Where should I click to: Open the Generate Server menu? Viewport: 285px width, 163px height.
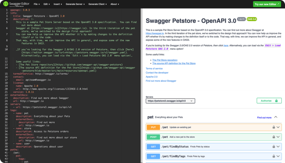pyautogui.click(x=75, y=4)
